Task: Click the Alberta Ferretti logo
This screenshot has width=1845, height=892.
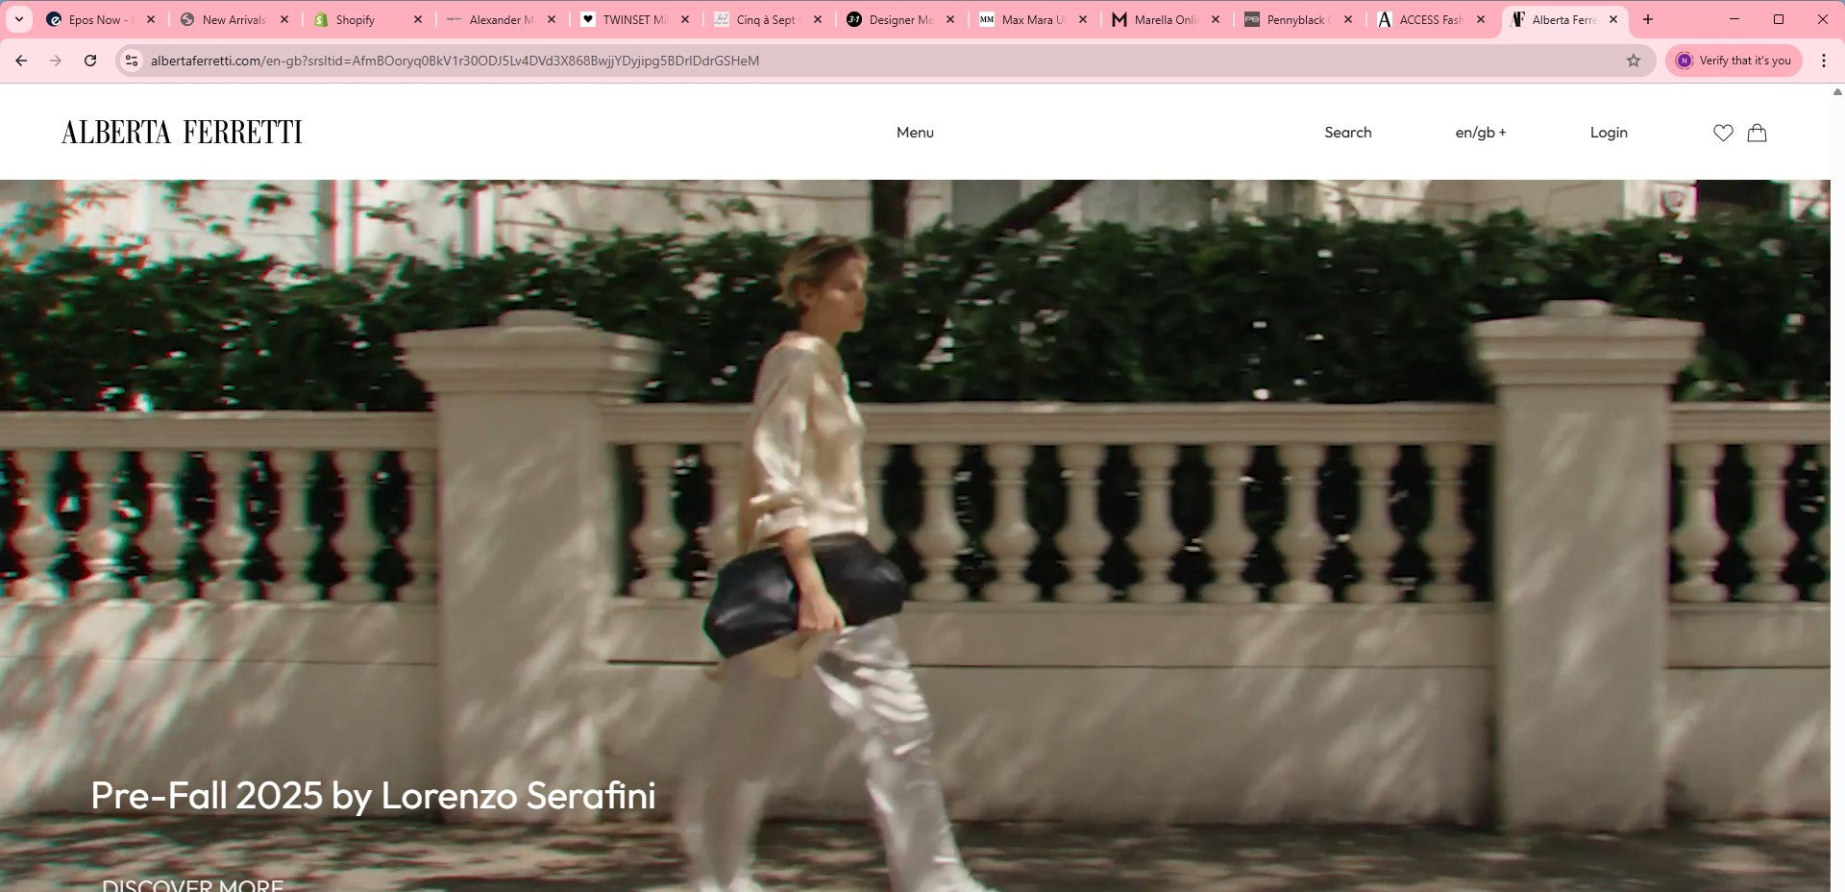Action: point(182,133)
